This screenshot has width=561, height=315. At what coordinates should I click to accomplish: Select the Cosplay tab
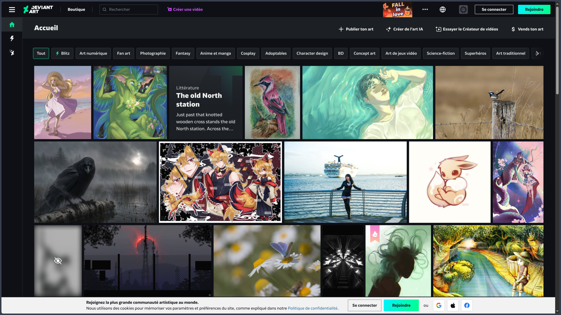(x=248, y=53)
